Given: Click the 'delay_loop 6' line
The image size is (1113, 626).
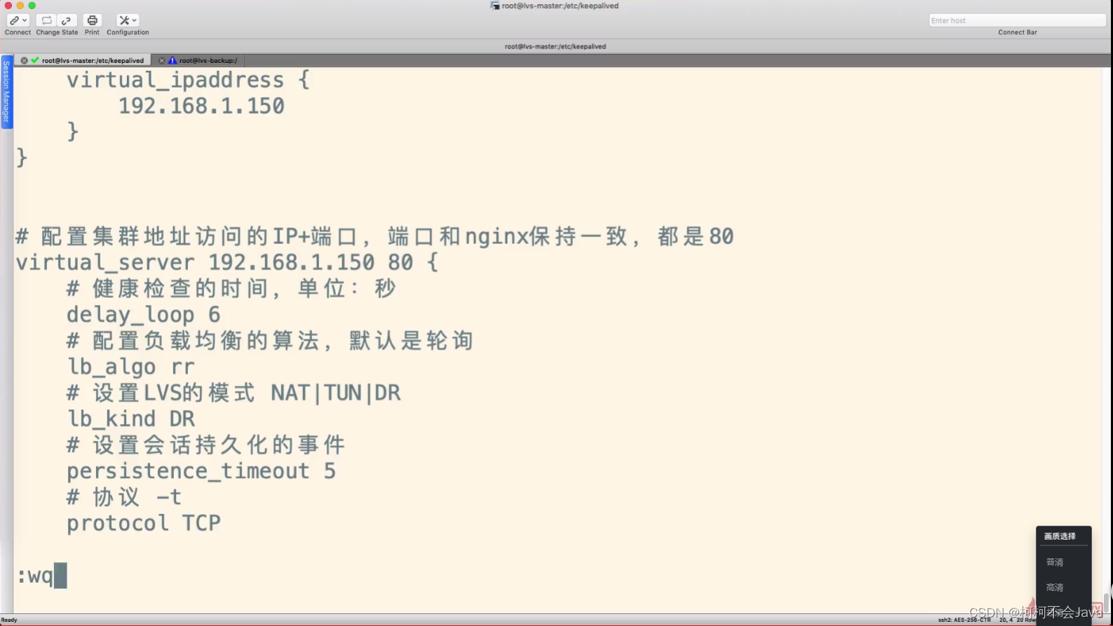Looking at the screenshot, I should pyautogui.click(x=144, y=315).
